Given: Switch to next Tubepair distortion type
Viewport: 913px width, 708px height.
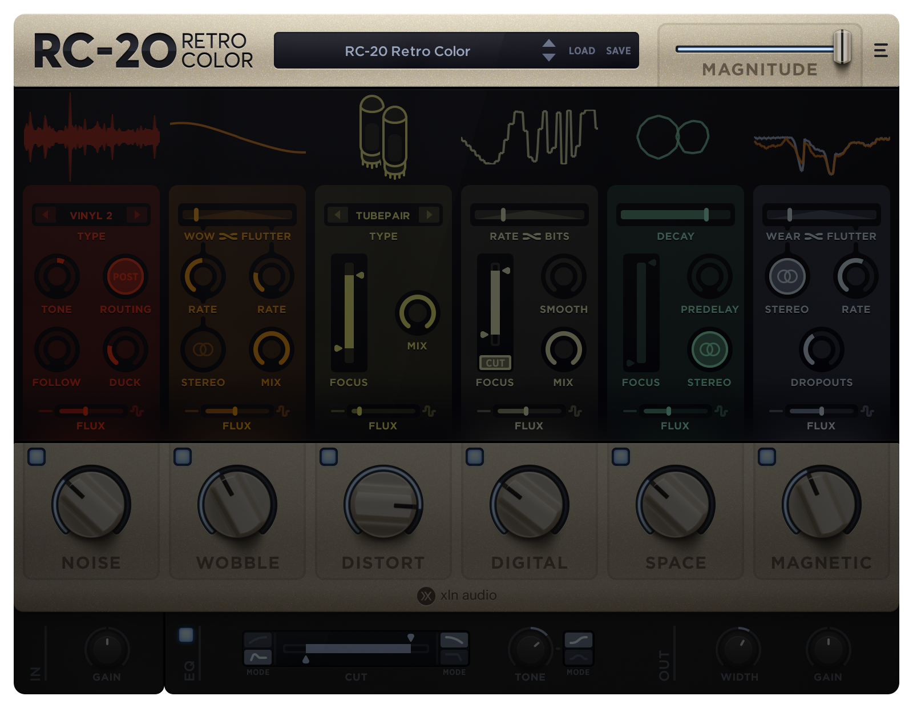Looking at the screenshot, I should pos(429,215).
